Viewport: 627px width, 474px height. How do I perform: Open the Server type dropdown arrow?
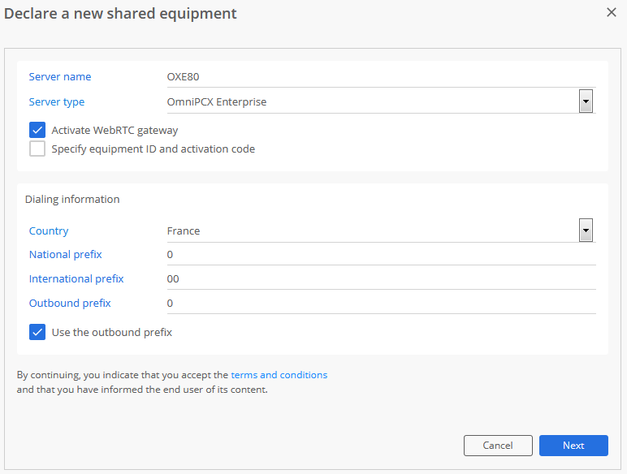[586, 101]
